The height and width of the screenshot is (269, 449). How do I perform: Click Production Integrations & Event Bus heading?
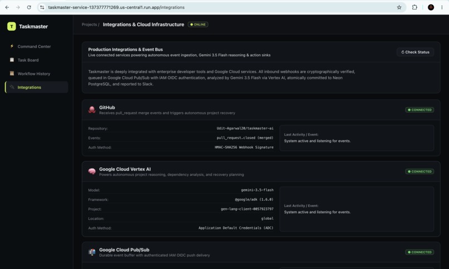tap(125, 49)
